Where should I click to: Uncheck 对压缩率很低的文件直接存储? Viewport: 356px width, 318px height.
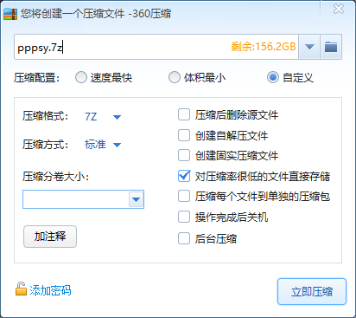click(184, 176)
